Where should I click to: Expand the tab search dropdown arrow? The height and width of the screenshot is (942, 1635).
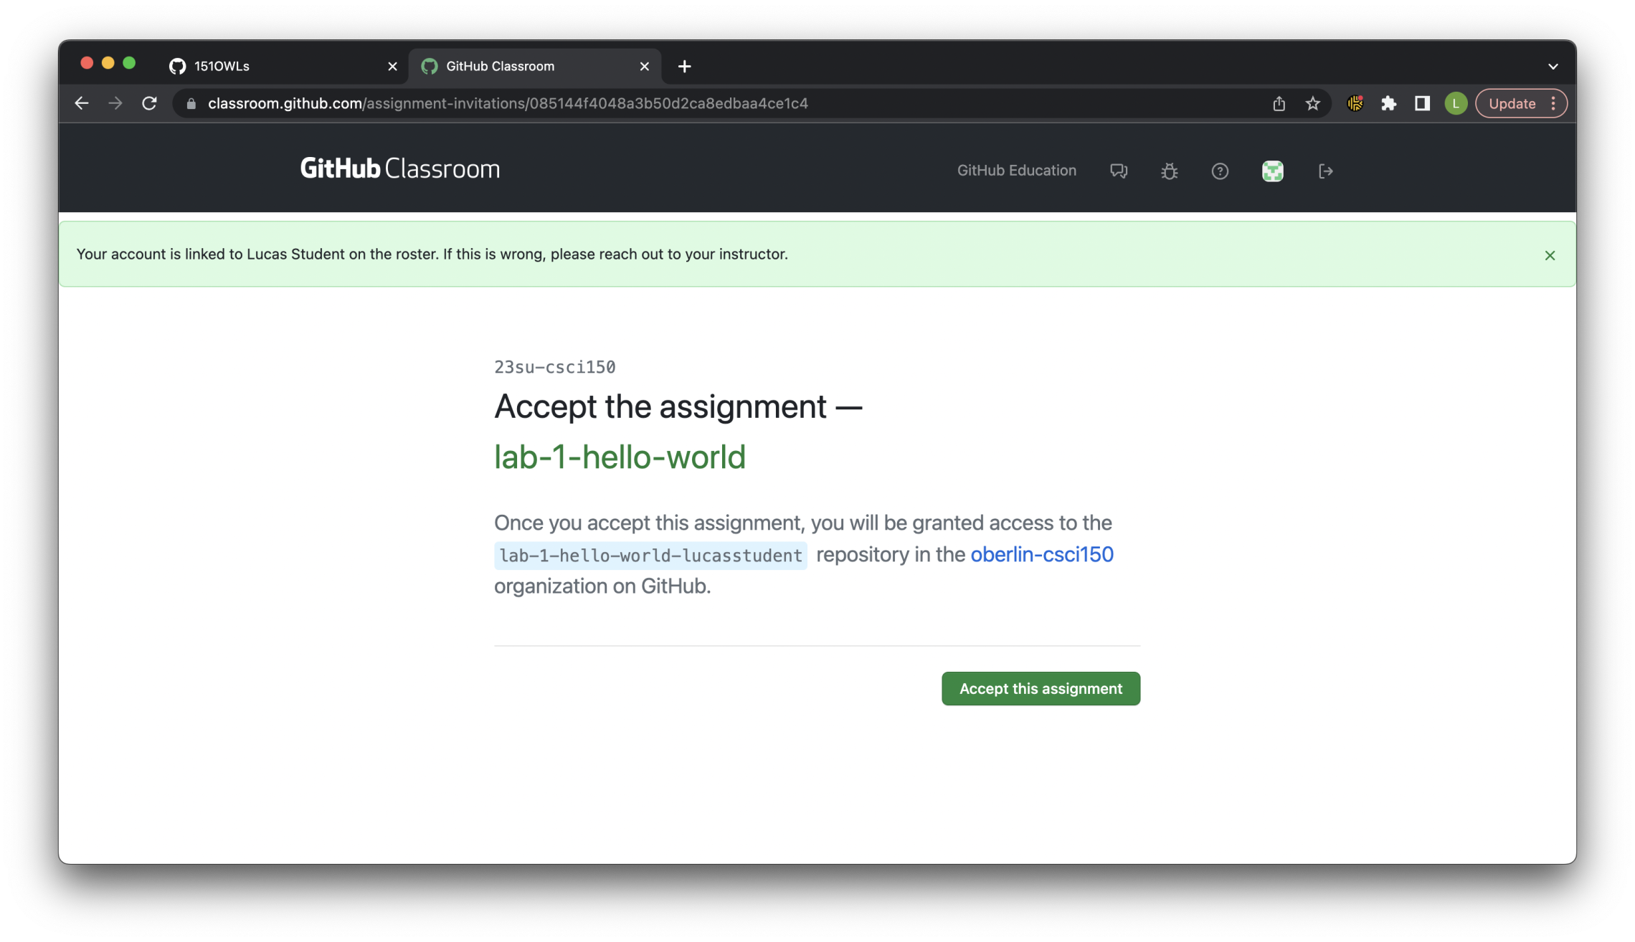pyautogui.click(x=1553, y=67)
